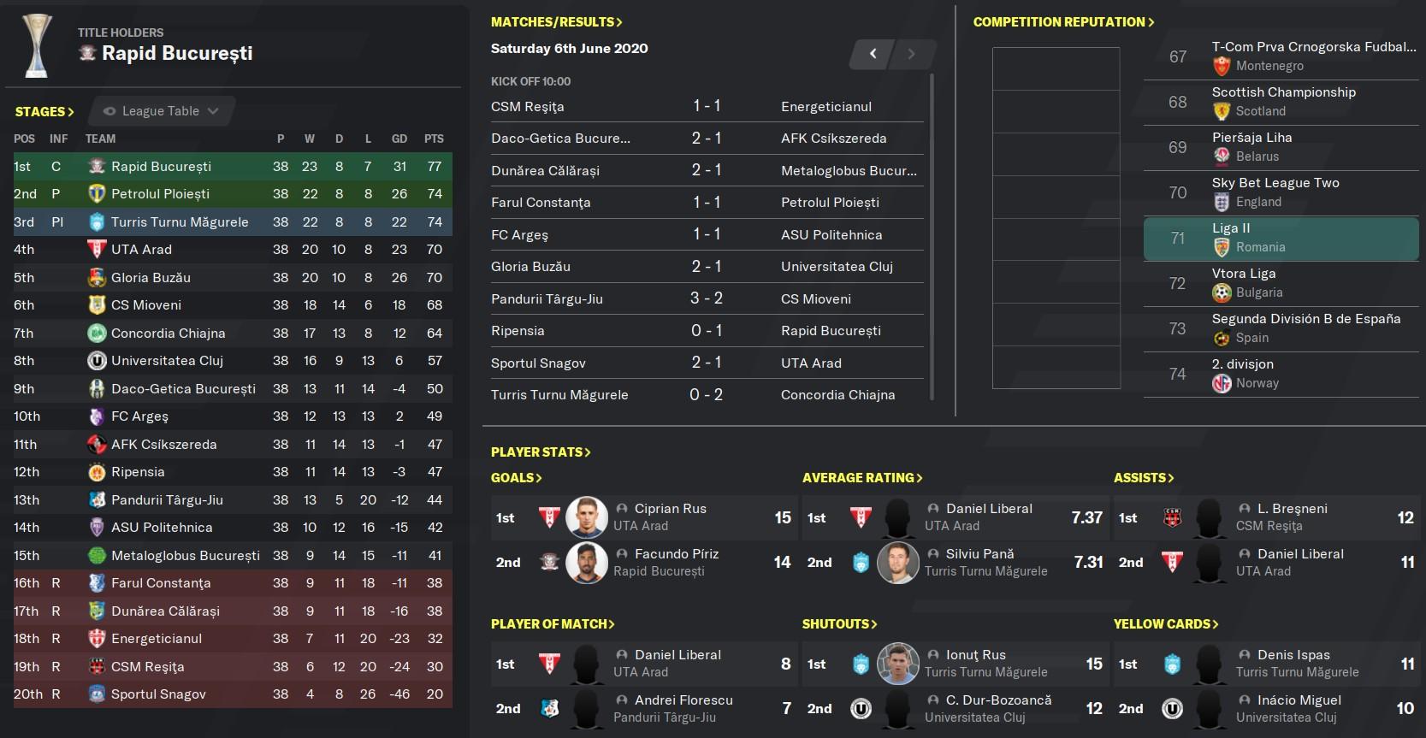Click Ionuț Rus player portrait
Screen dimensions: 1426x738
pos(898,664)
